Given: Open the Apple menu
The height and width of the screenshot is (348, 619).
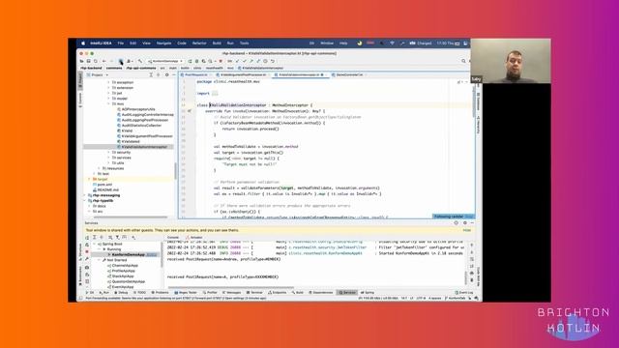Looking at the screenshot, I should point(83,43).
